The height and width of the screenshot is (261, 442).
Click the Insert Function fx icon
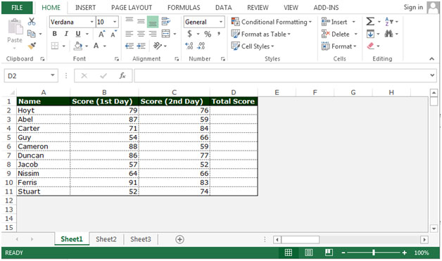click(122, 75)
